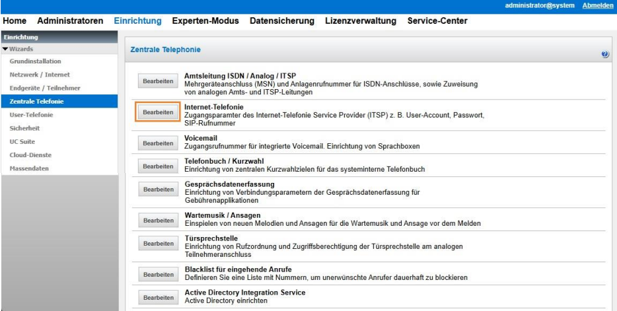This screenshot has height=311, width=617.
Task: Select User-Telefonie in the sidebar
Action: click(x=30, y=114)
